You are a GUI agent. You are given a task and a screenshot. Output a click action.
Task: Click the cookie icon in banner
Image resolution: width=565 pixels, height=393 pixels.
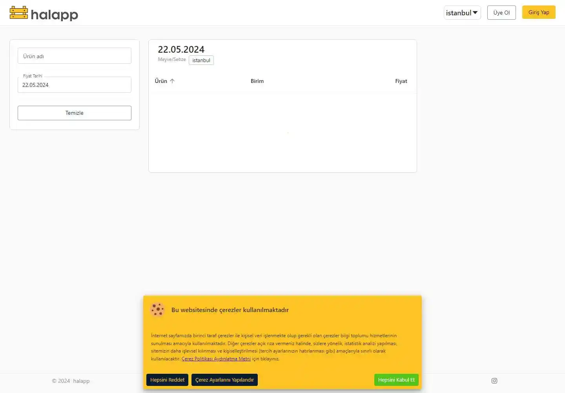coord(157,310)
